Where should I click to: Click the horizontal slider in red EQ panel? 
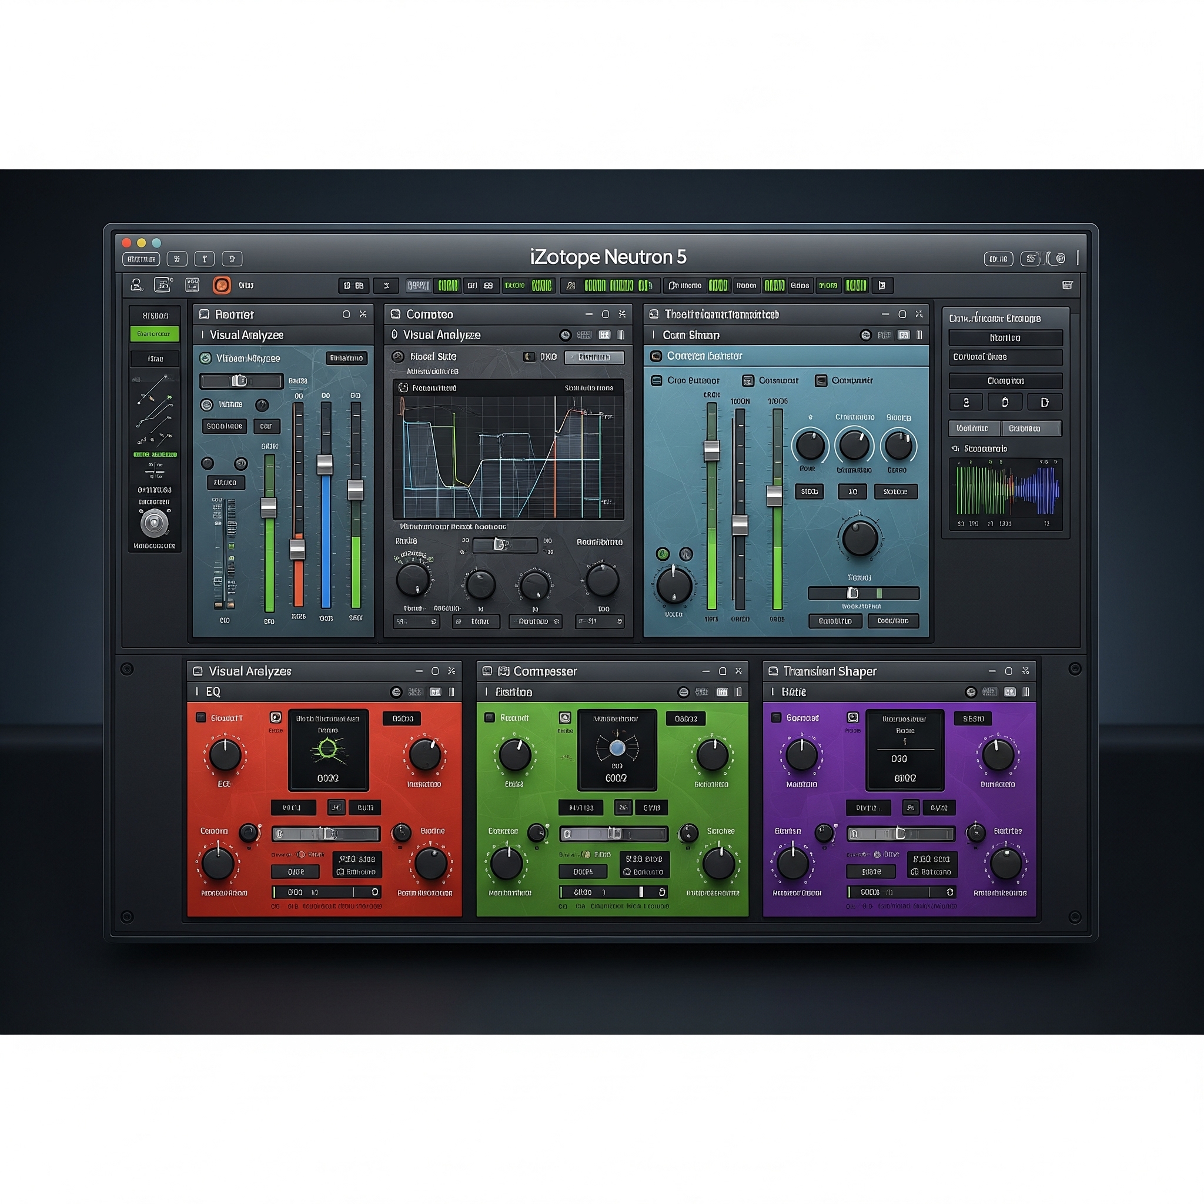(x=326, y=834)
